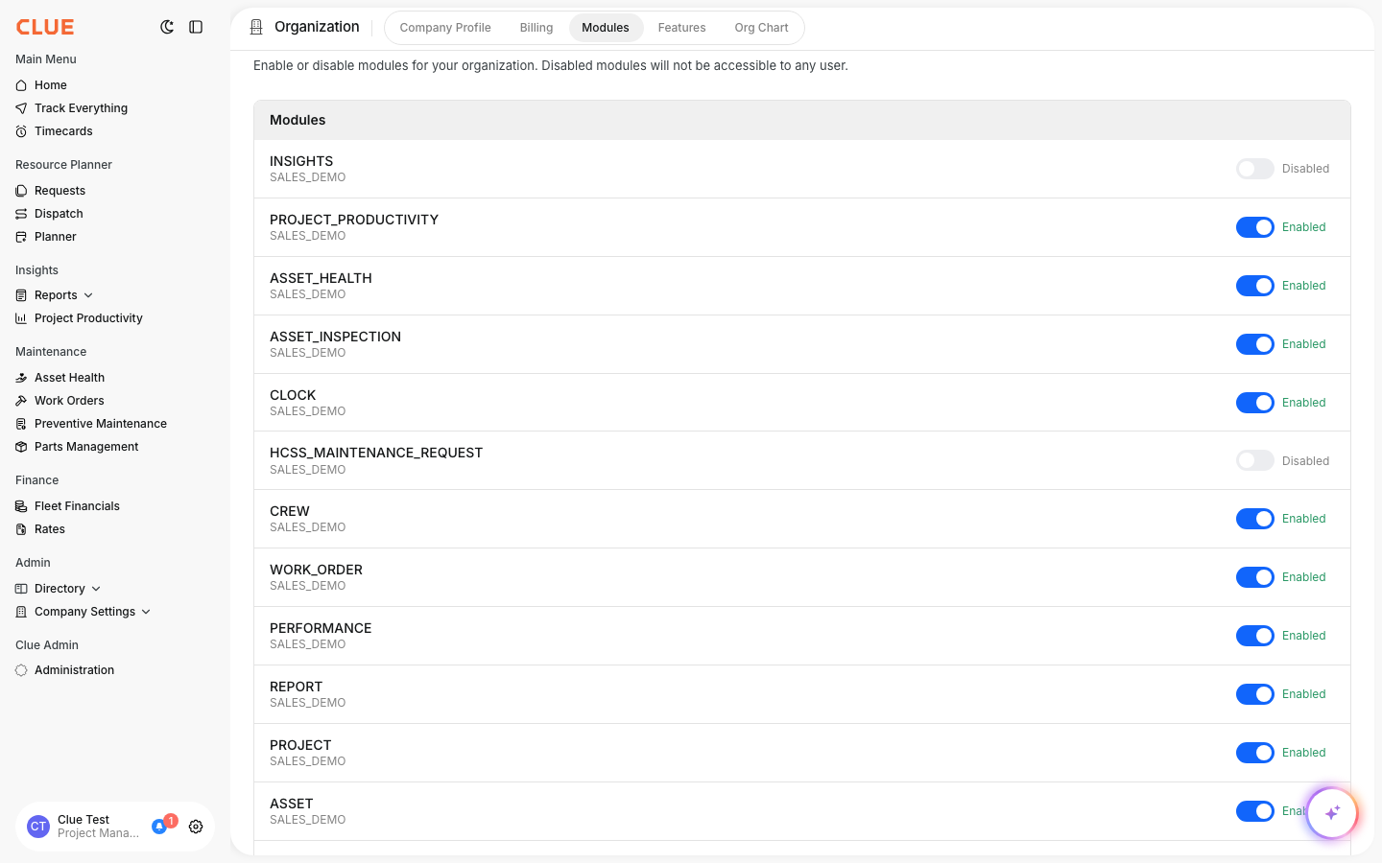Turn off the CLOCK module
The height and width of the screenshot is (863, 1382).
click(1254, 402)
